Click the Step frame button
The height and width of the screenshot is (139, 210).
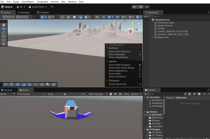[147, 7]
